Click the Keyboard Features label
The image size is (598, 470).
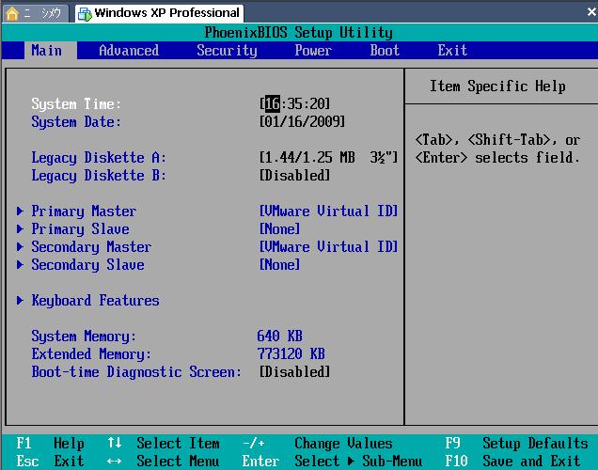coord(95,301)
